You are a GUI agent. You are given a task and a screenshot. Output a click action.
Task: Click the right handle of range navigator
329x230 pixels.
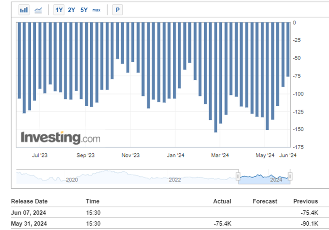click(x=290, y=176)
